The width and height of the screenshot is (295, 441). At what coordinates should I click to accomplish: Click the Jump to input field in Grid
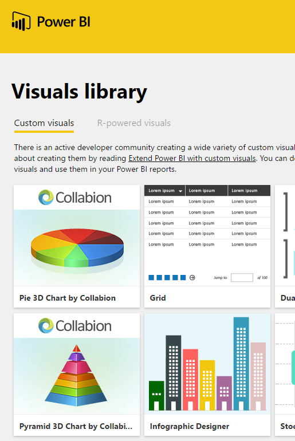coord(242,278)
